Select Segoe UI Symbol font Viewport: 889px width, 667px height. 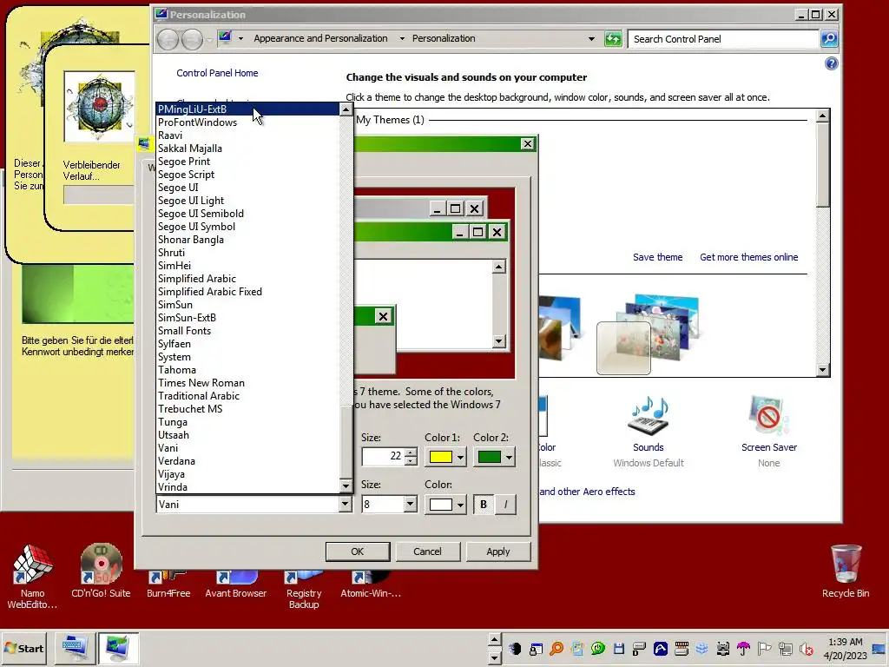click(248, 227)
